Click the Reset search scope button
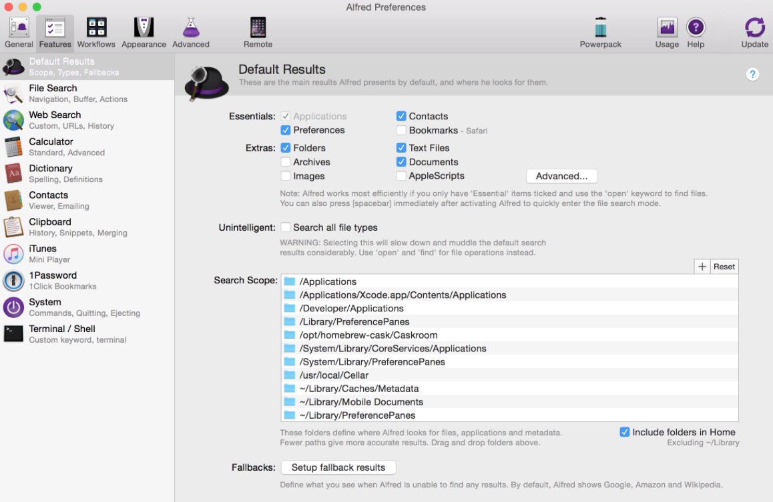Image resolution: width=773 pixels, height=502 pixels. (x=724, y=266)
